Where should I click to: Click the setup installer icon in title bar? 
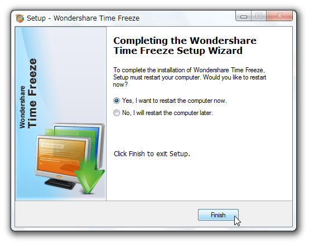coord(20,18)
